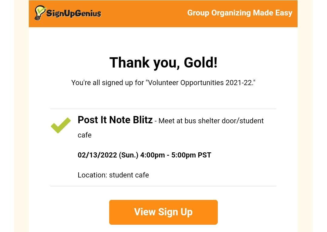Viewport: 327px width, 232px height.
Task: Click the divider line above Post It Note Blitz
Action: (163, 109)
